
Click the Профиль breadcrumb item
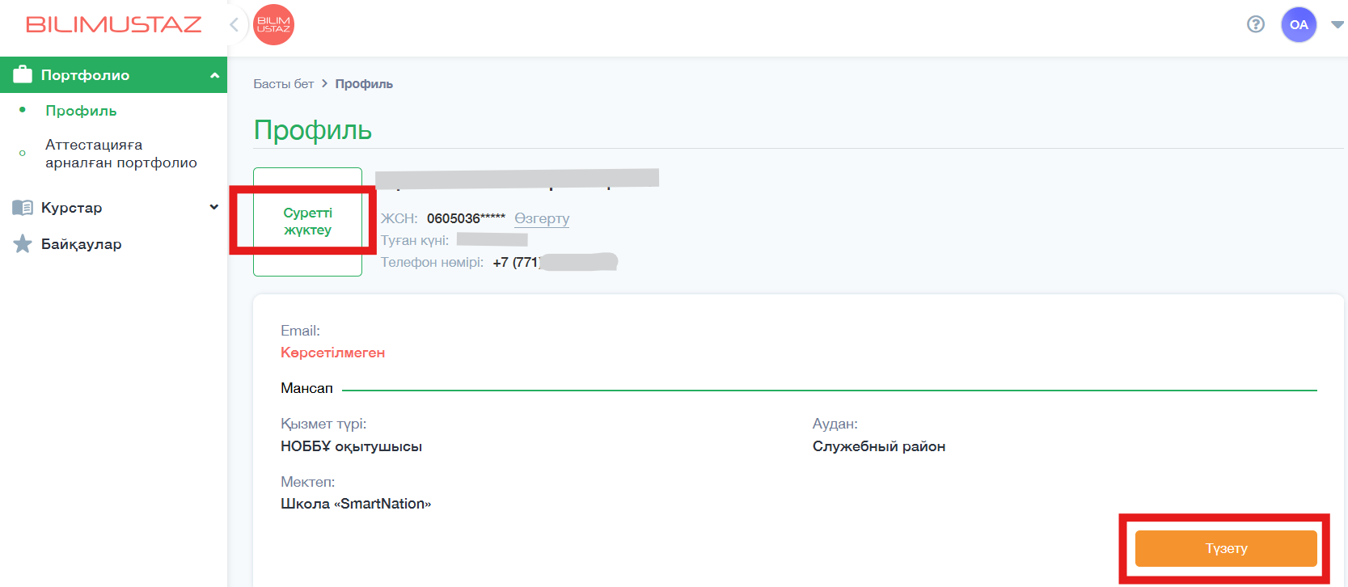(364, 84)
